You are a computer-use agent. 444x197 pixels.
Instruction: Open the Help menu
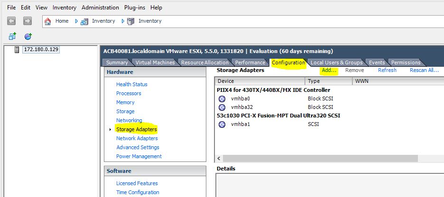point(157,8)
